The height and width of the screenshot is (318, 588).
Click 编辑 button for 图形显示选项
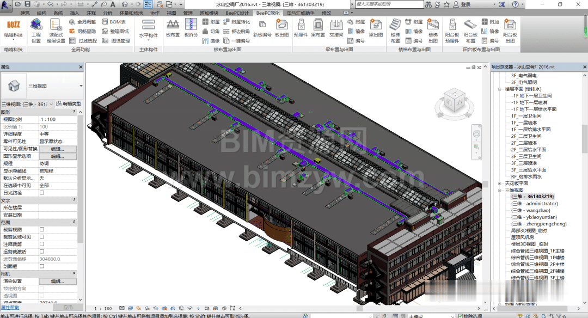tap(58, 156)
